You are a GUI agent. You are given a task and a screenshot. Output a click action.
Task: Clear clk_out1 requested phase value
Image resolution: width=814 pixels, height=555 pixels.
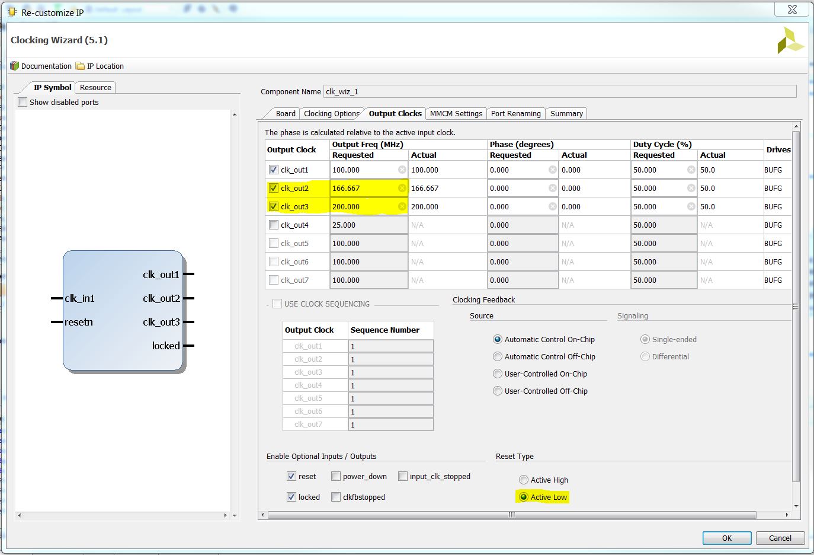[553, 170]
